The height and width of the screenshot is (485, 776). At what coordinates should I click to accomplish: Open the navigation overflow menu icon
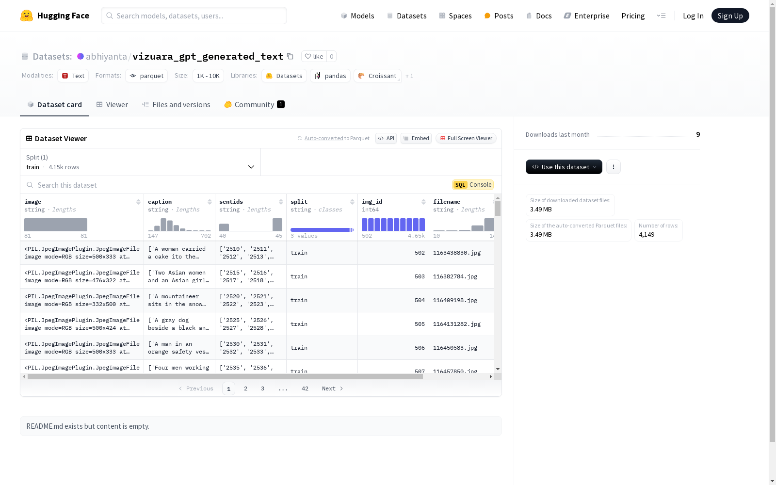(x=661, y=16)
